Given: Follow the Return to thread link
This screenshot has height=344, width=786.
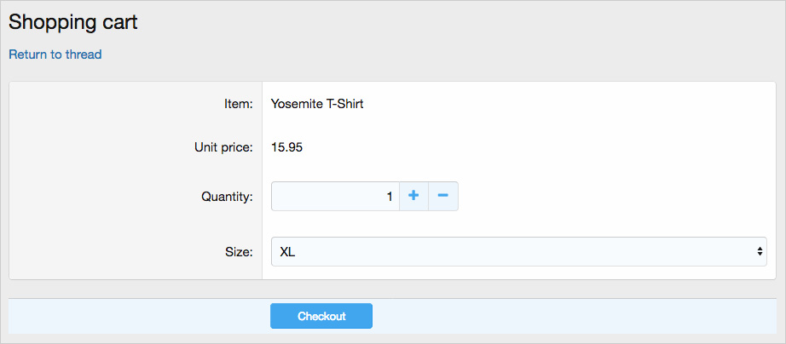Looking at the screenshot, I should (x=55, y=54).
